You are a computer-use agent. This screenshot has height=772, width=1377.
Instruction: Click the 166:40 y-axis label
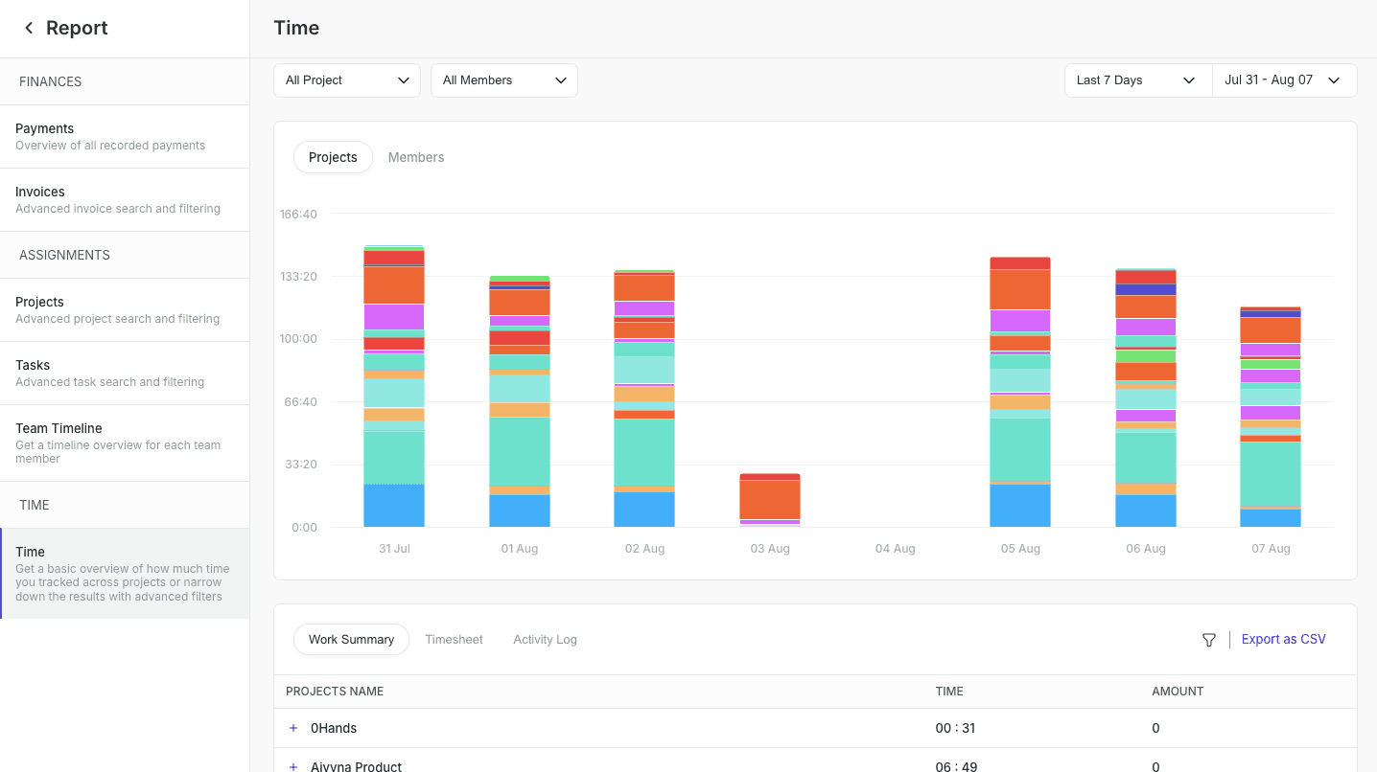(298, 214)
